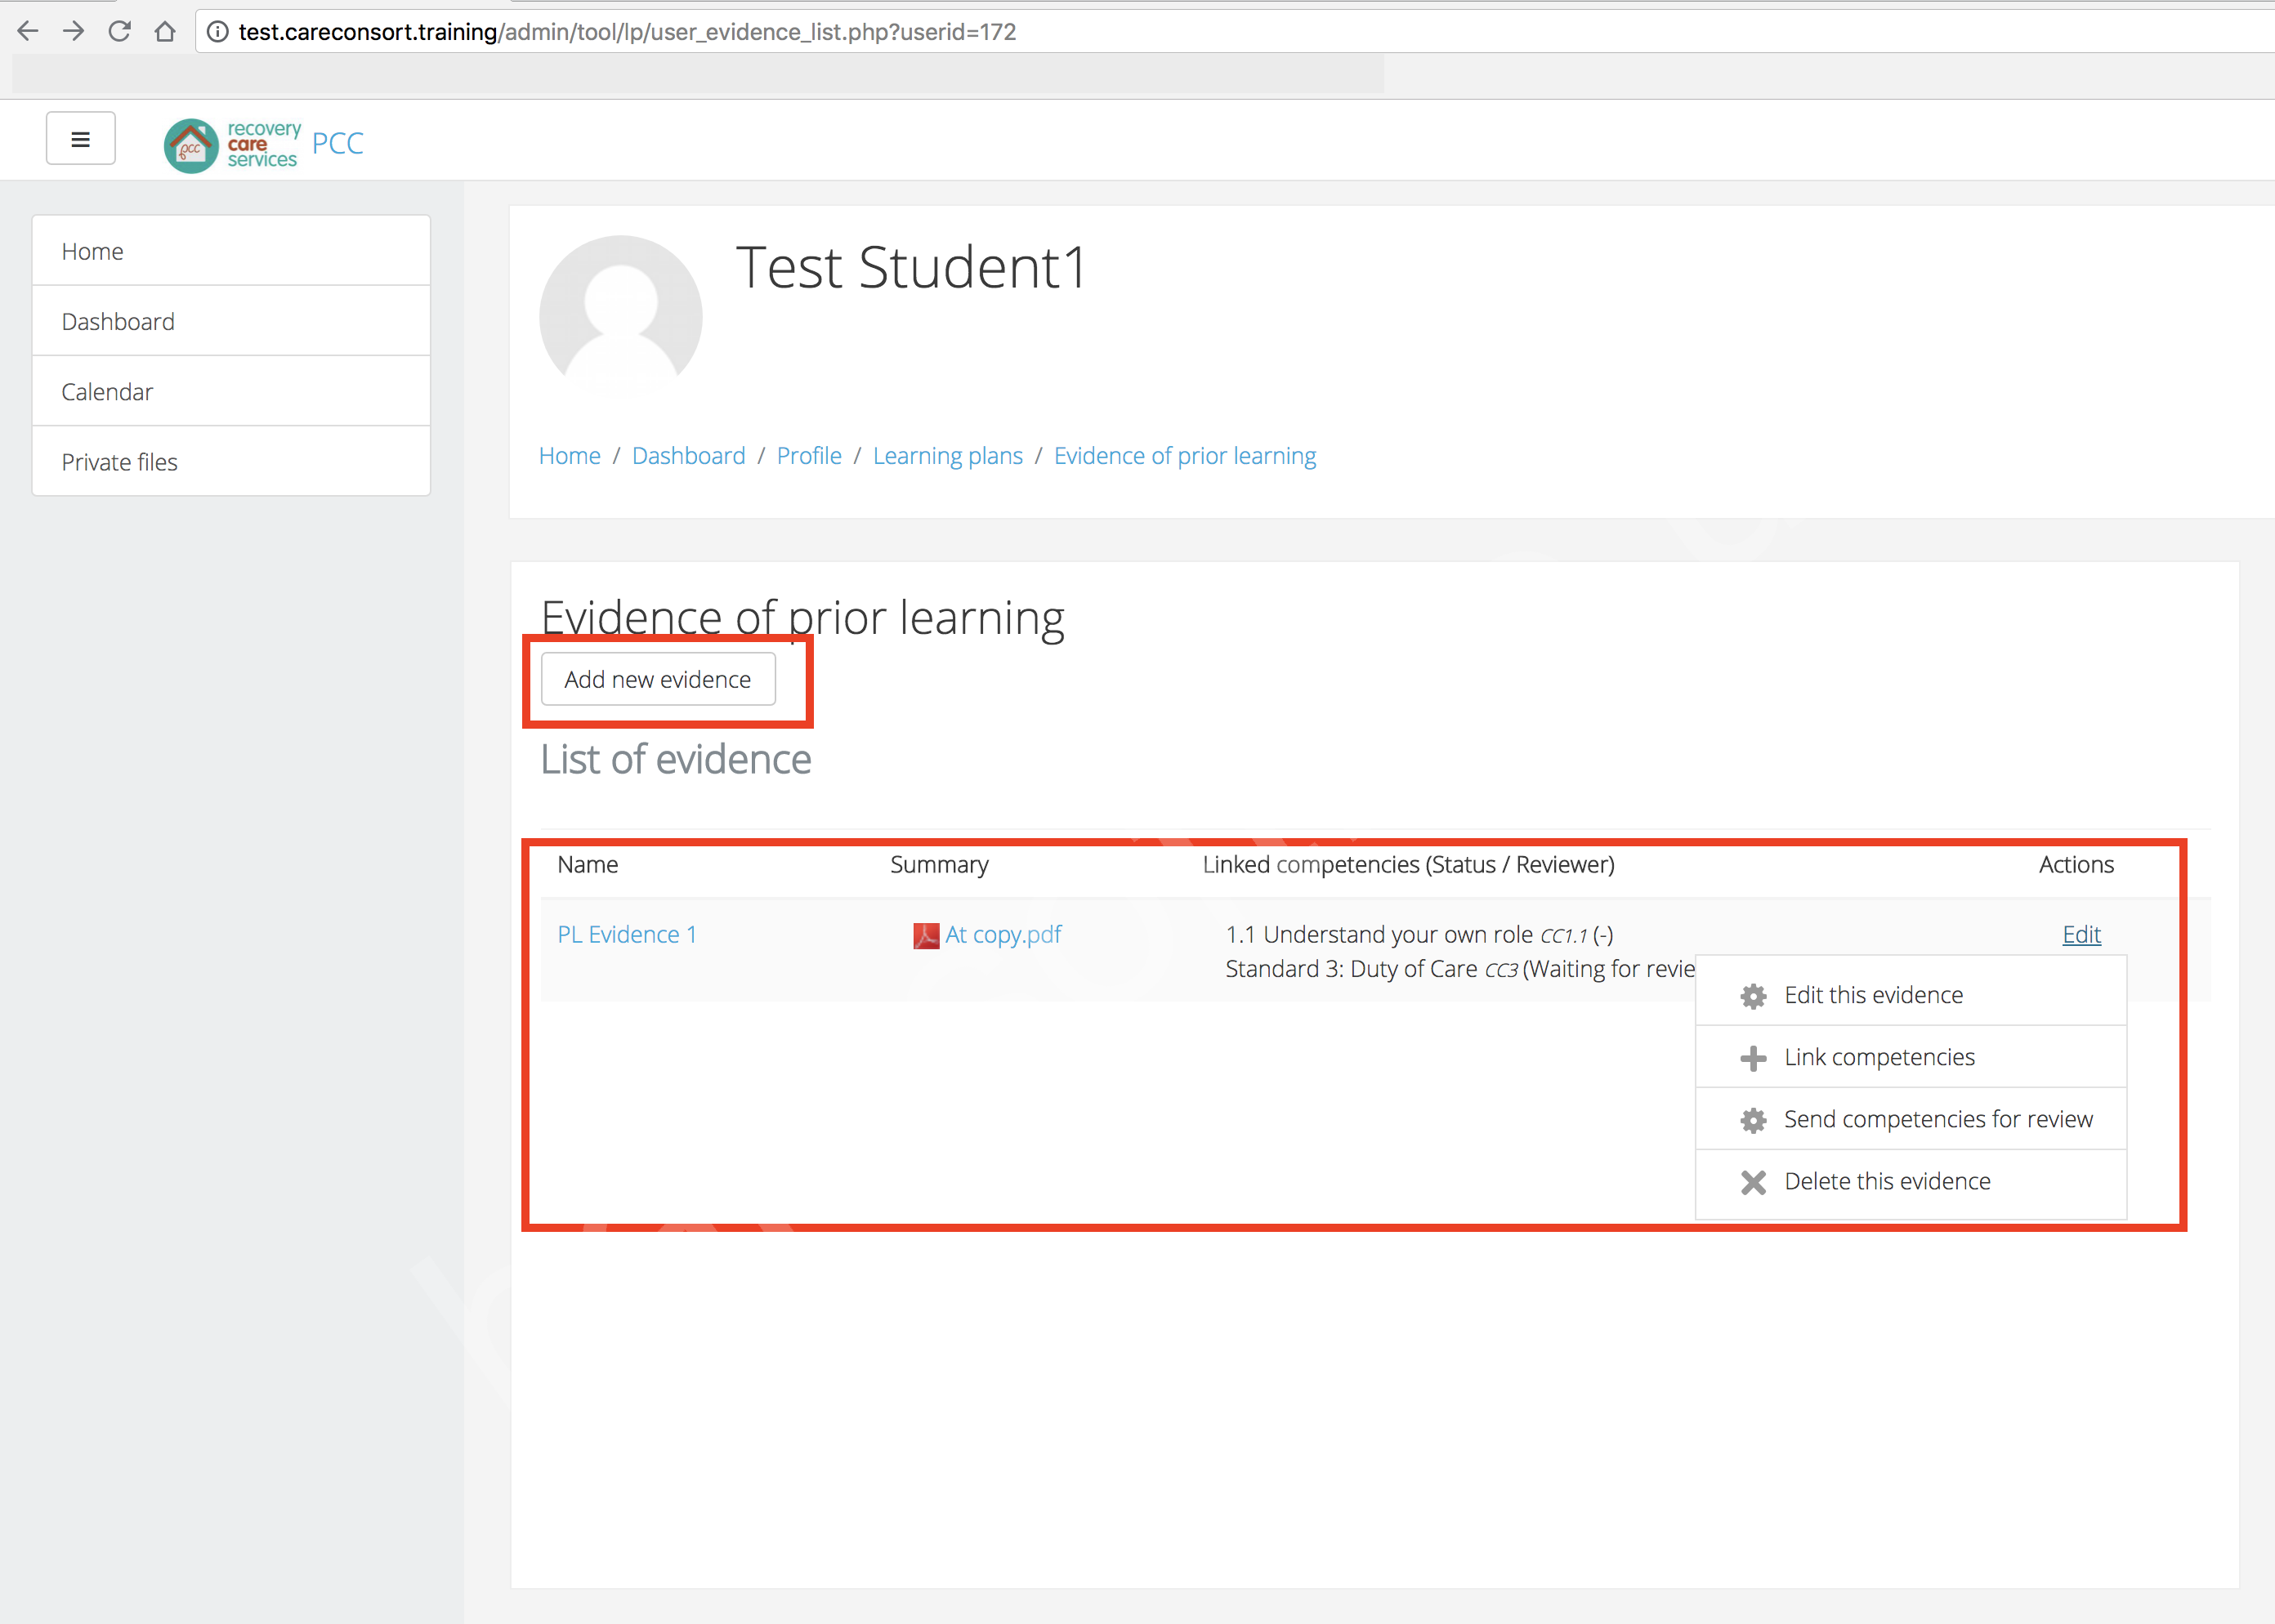2275x1624 pixels.
Task: Collapse the Edit actions dropdown
Action: [2081, 935]
